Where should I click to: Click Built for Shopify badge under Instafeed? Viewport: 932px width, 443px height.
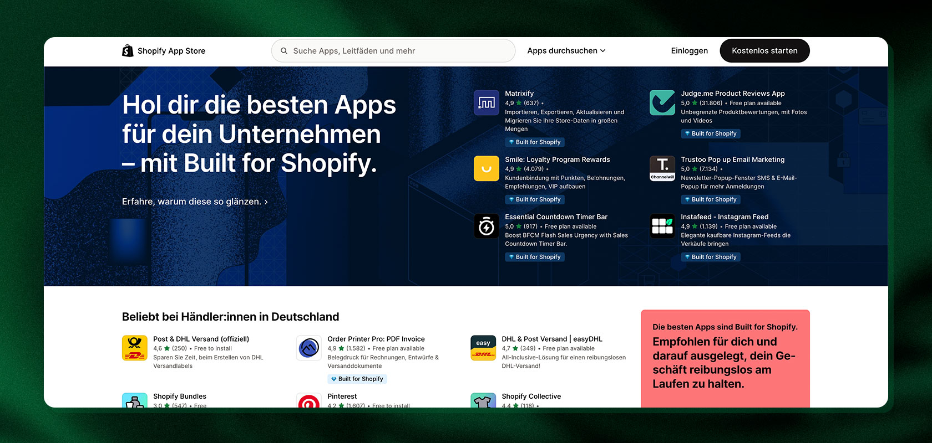click(x=711, y=257)
